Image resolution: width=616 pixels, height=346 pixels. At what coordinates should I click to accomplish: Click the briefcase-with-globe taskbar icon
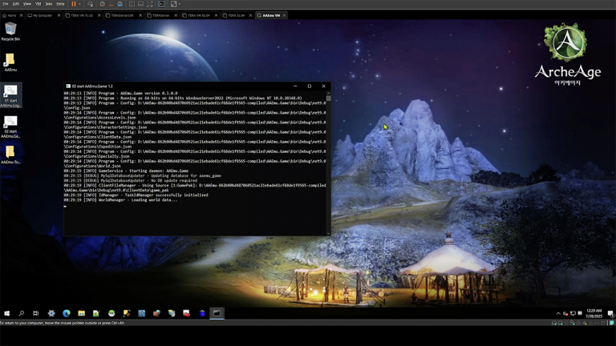[156, 313]
